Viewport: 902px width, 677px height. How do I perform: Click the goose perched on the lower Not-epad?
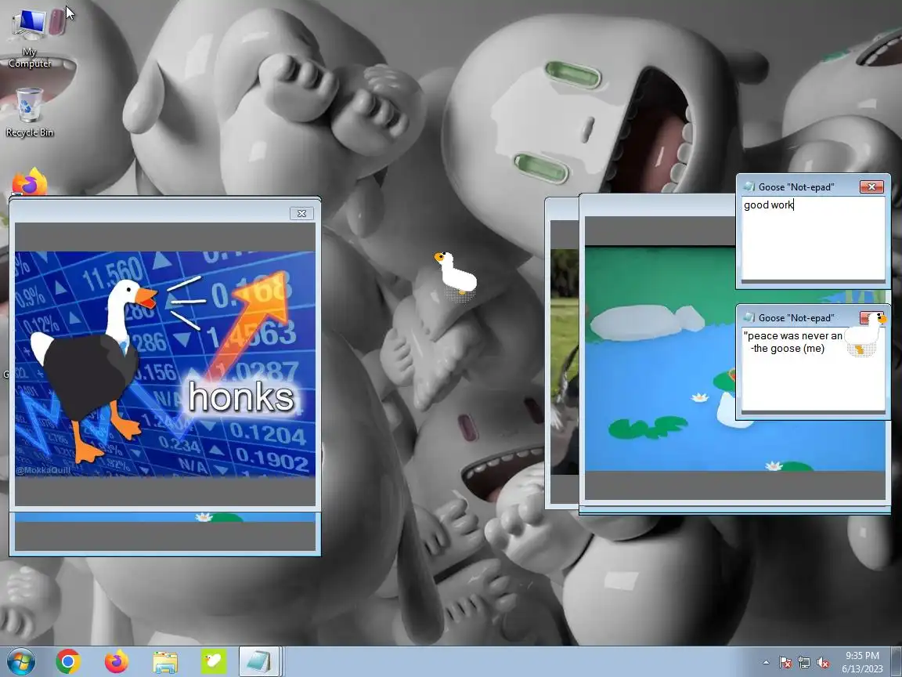866,334
